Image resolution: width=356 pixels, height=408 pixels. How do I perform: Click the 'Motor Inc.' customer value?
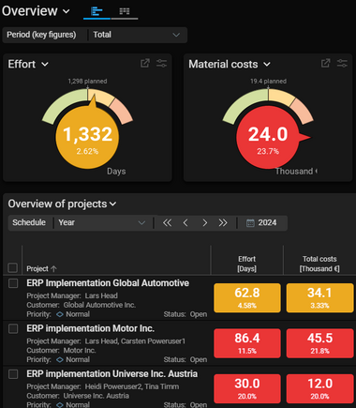pyautogui.click(x=80, y=351)
